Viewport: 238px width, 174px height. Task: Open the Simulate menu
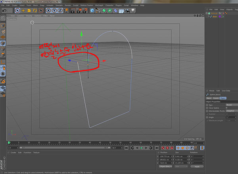59,5
